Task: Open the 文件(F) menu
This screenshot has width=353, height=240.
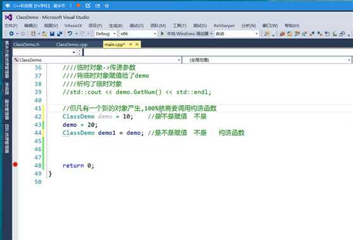Action: point(11,26)
